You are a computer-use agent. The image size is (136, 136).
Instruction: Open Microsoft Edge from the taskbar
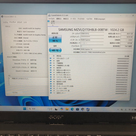click(x=72, y=109)
